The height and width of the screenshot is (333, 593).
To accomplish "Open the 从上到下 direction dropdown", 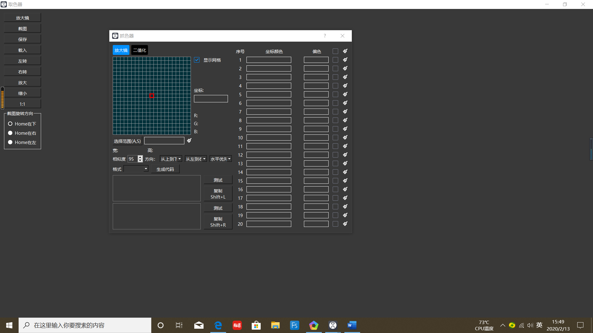I will [171, 159].
